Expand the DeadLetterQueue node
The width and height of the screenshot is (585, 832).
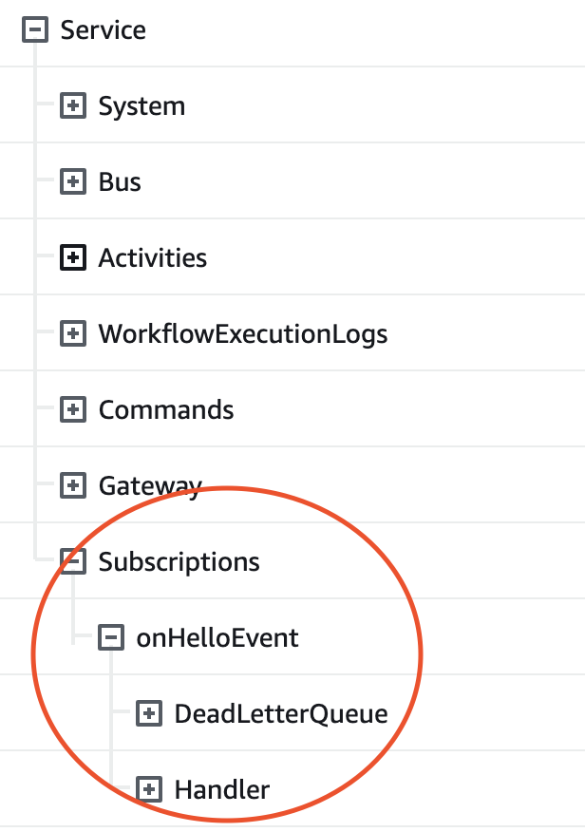(x=149, y=713)
